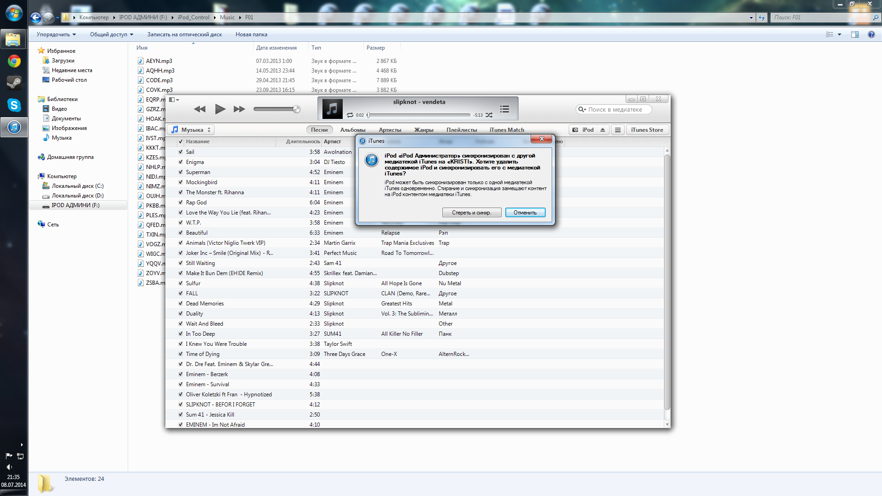This screenshot has width=882, height=496.
Task: Click the Windows Start orb
Action: pyautogui.click(x=14, y=13)
